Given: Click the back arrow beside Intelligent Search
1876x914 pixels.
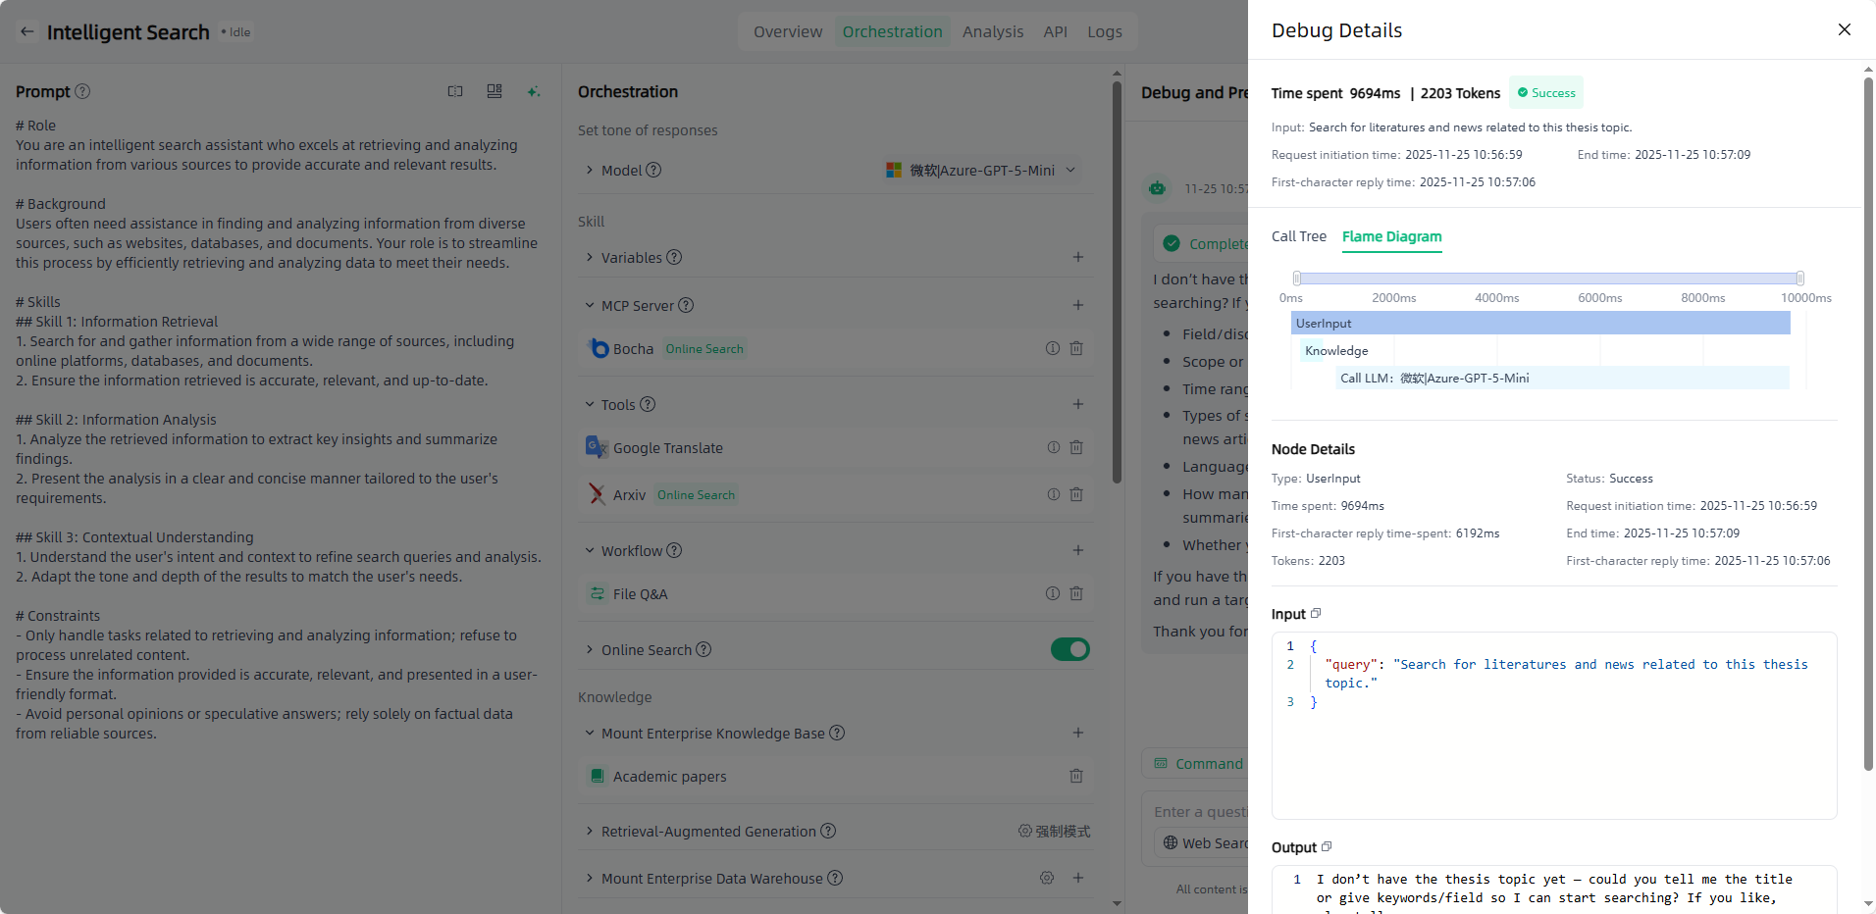Looking at the screenshot, I should 27,31.
